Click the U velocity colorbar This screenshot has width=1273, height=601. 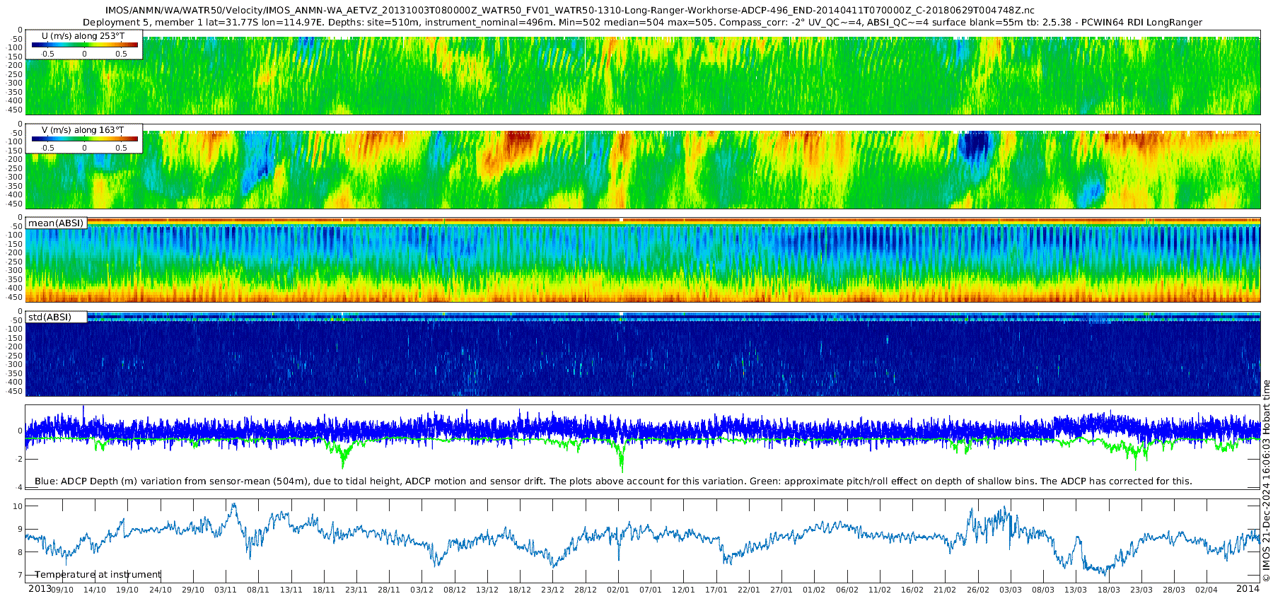tap(84, 45)
